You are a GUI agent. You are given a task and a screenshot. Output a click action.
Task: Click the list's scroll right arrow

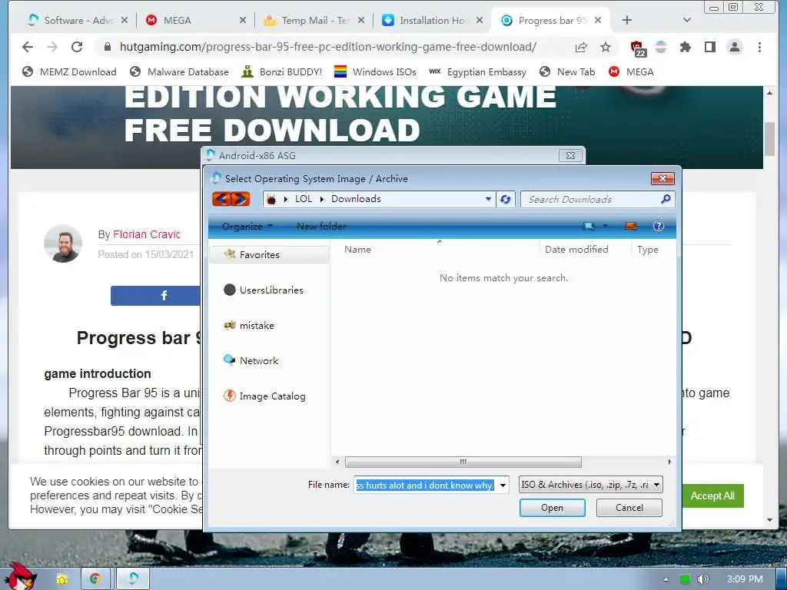pyautogui.click(x=669, y=462)
